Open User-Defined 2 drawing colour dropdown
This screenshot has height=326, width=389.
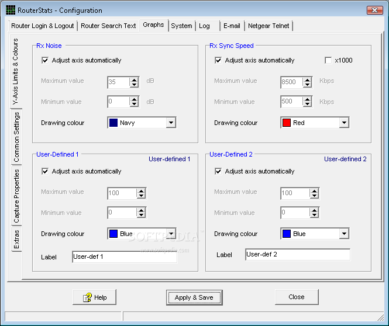[x=344, y=234]
